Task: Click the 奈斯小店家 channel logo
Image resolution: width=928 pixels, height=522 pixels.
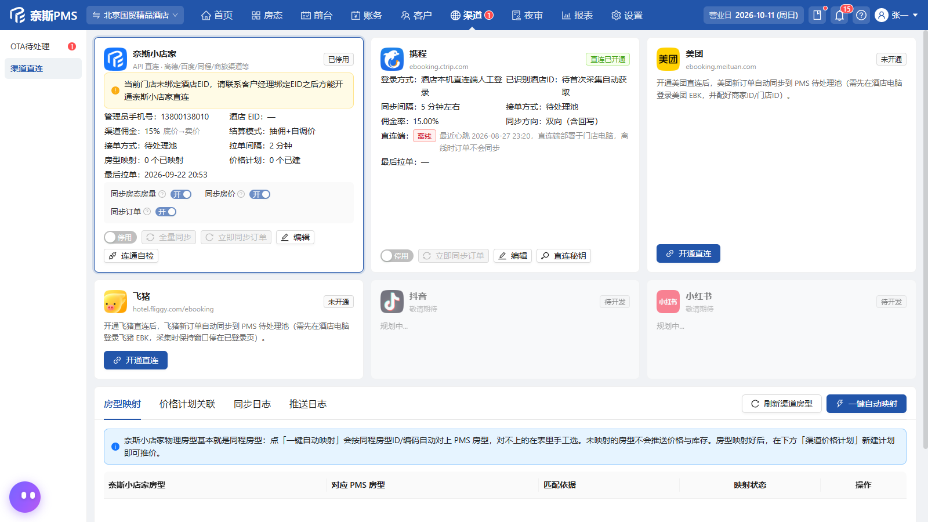Action: [x=115, y=59]
